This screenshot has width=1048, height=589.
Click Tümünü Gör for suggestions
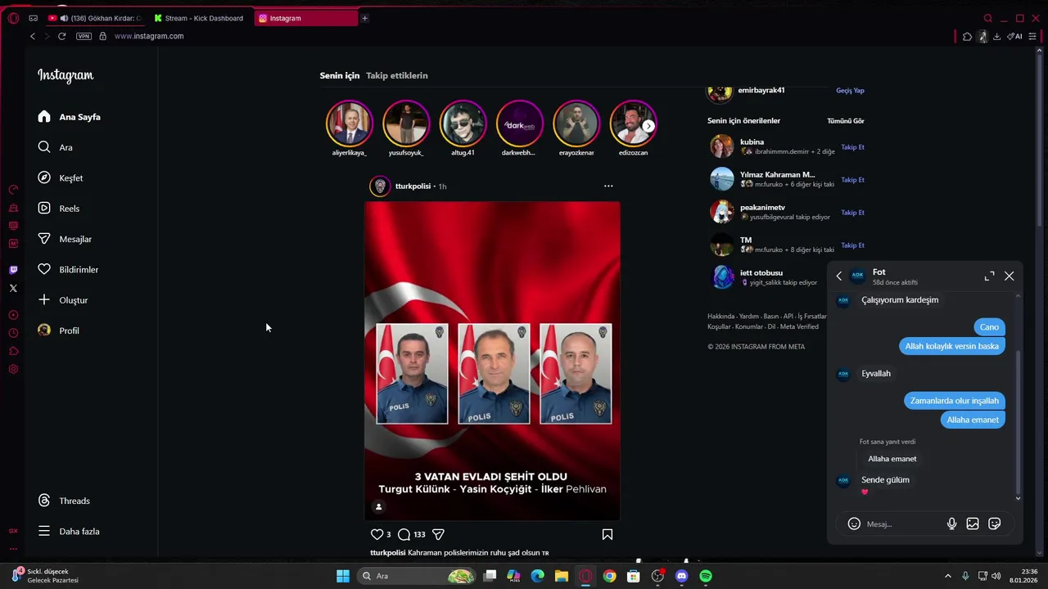[x=846, y=121]
